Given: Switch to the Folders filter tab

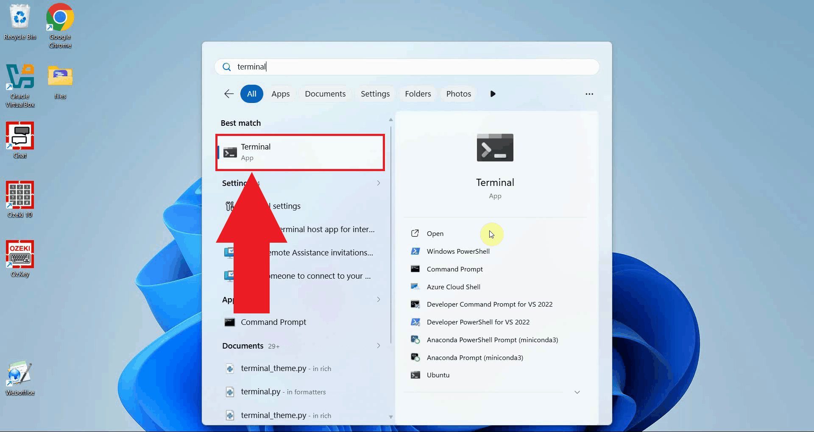Looking at the screenshot, I should (x=418, y=94).
